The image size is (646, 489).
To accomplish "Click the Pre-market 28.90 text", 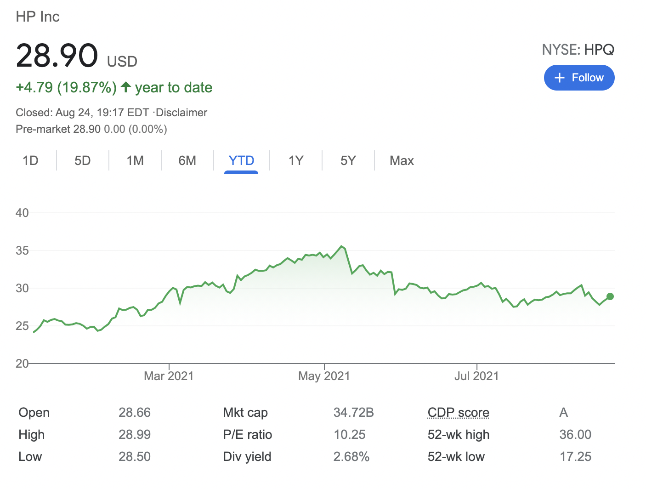I will pos(58,129).
